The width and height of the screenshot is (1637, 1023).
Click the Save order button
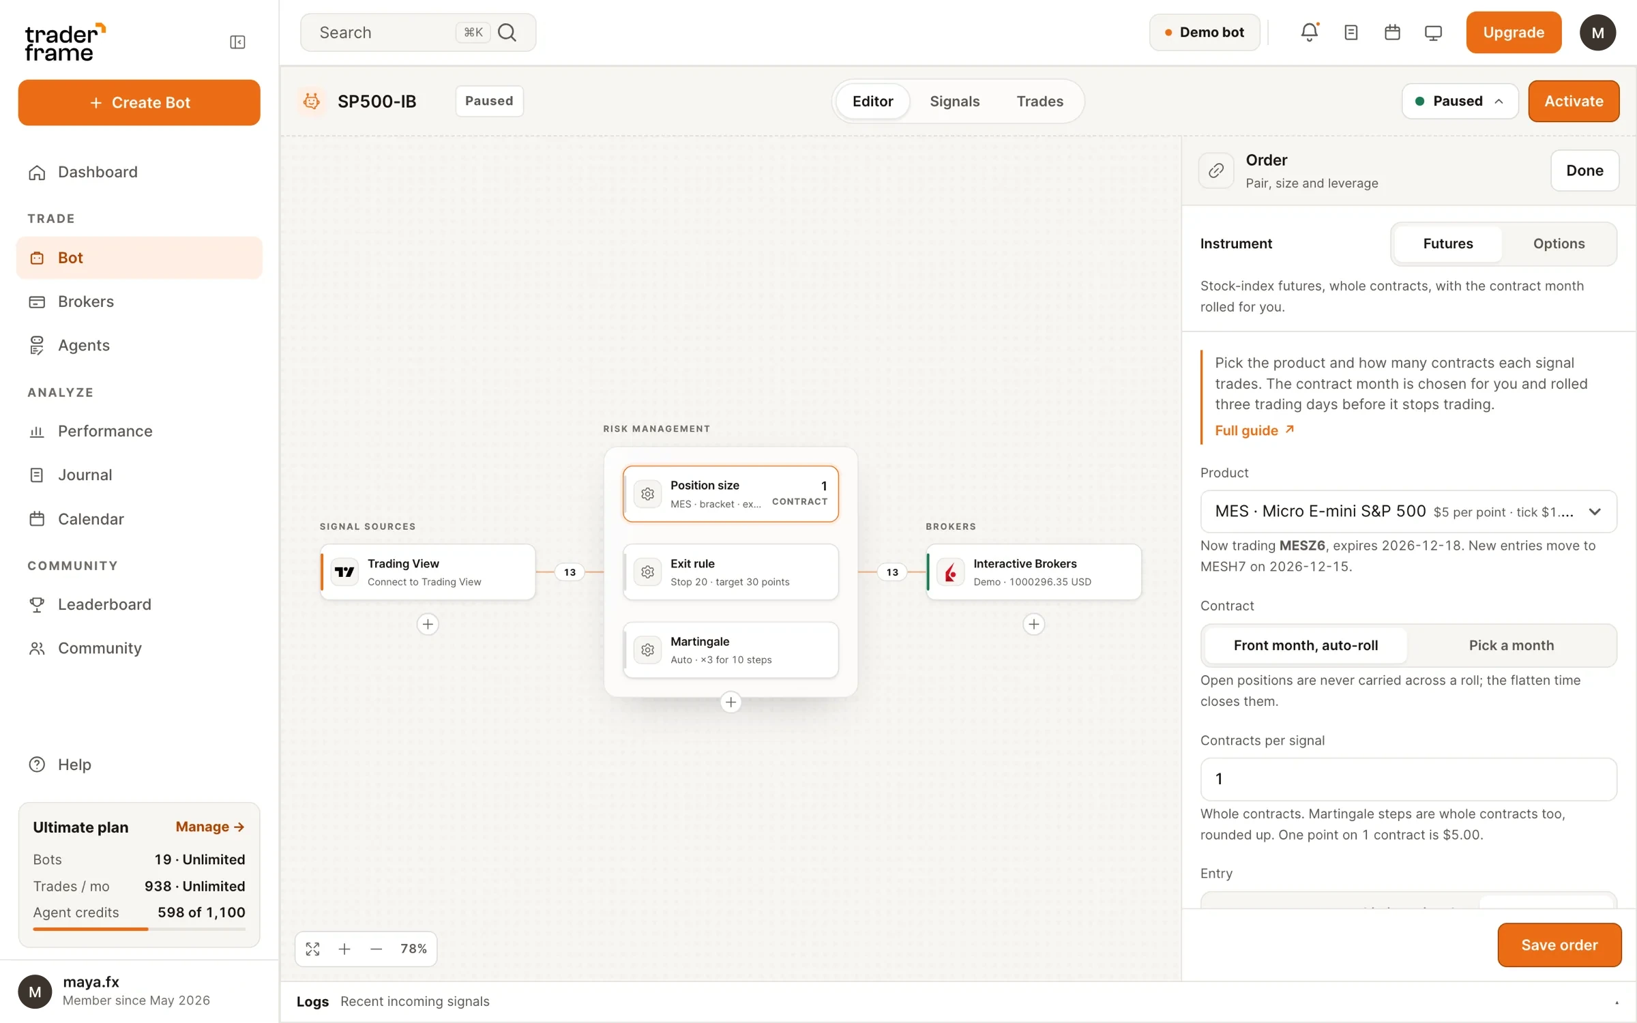coord(1559,945)
